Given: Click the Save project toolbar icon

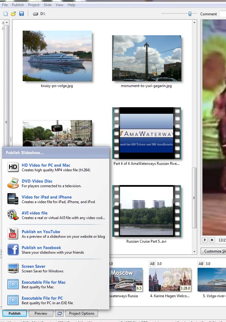Looking at the screenshot, I should tap(21, 14).
